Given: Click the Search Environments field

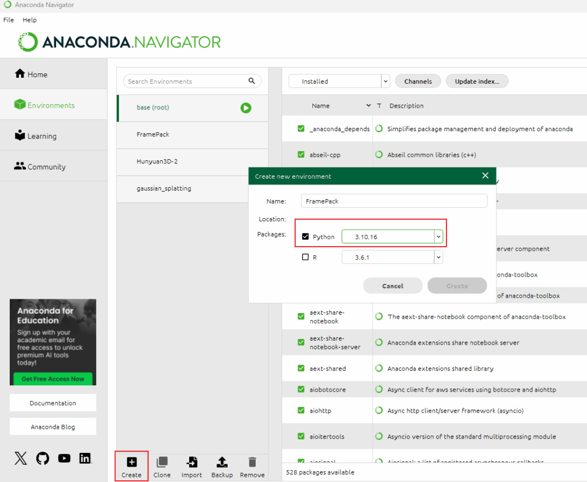Looking at the screenshot, I should 192,81.
